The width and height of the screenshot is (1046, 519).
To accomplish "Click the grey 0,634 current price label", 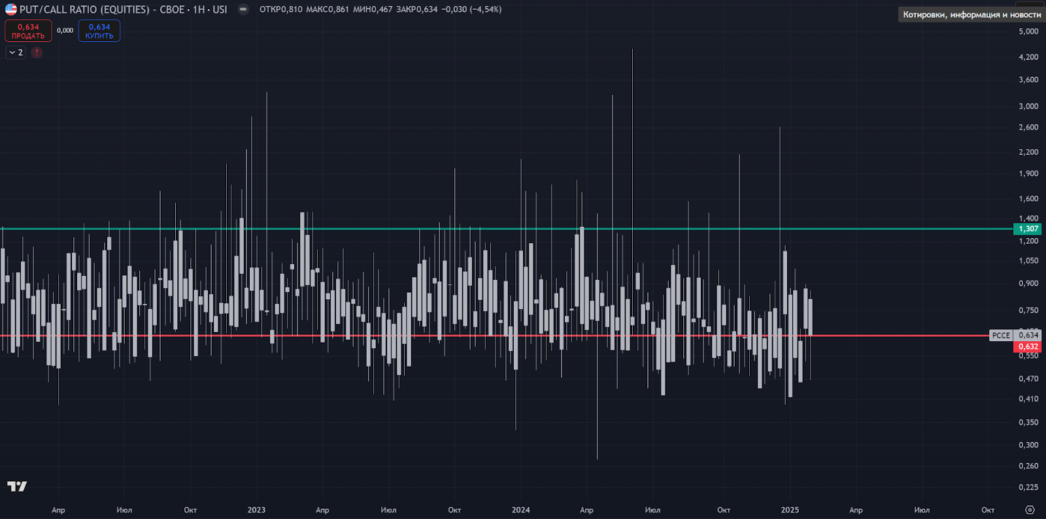I will coord(1028,335).
